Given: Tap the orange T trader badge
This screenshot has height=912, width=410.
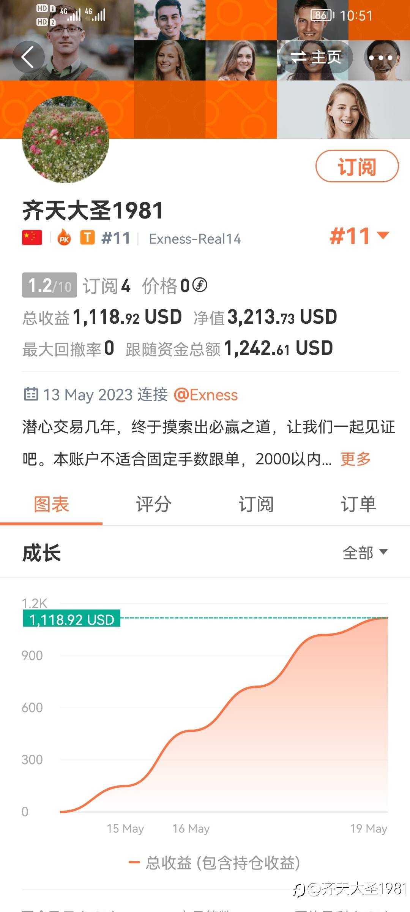Looking at the screenshot, I should pos(87,238).
